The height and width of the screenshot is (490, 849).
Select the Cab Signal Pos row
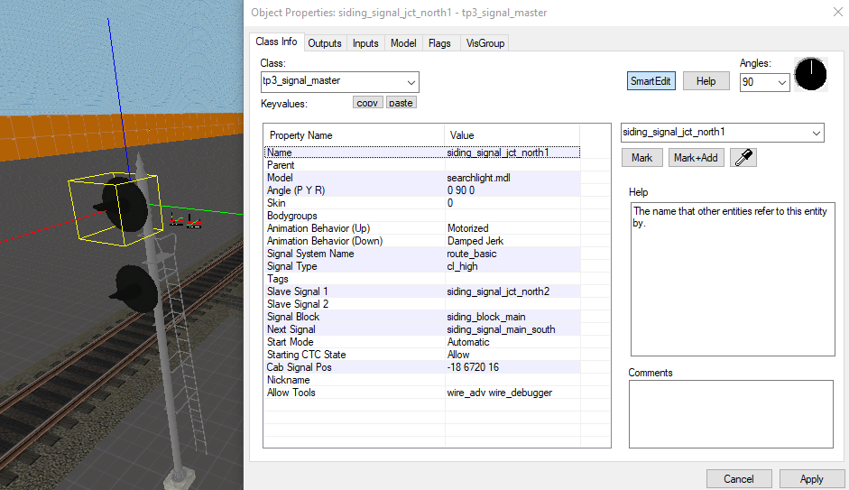tap(422, 367)
